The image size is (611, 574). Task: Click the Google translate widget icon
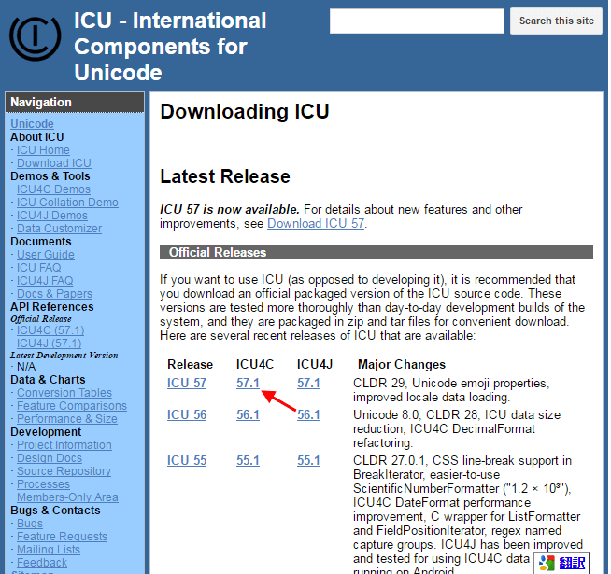tap(547, 563)
